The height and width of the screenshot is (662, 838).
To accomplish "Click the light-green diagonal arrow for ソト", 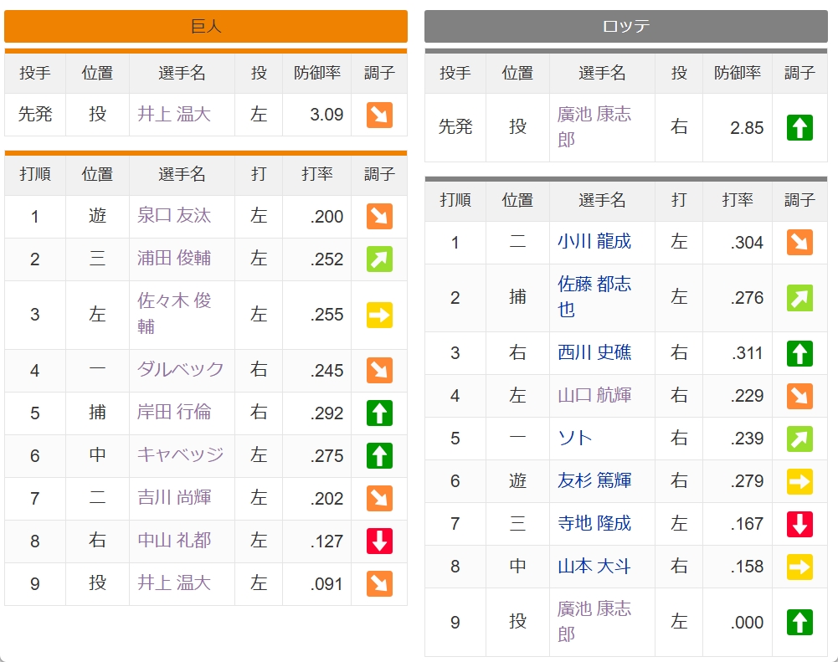I will [x=799, y=439].
